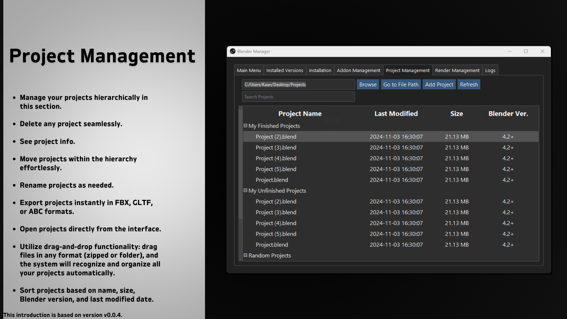This screenshot has height=319, width=567.
Task: Open the Installation tab
Action: click(x=320, y=70)
